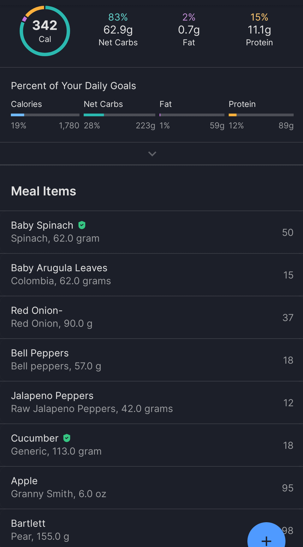303x547 pixels.
Task: Tap the 2% Fat macro summary
Action: (189, 30)
